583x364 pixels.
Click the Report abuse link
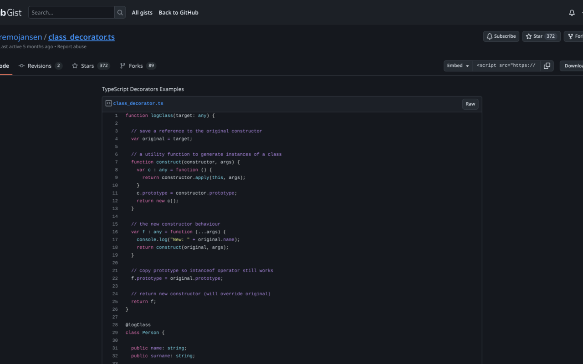pyautogui.click(x=72, y=46)
